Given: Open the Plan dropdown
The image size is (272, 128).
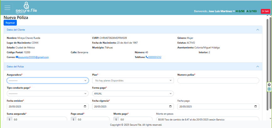Looking at the screenshot, I should pyautogui.click(x=133, y=81).
